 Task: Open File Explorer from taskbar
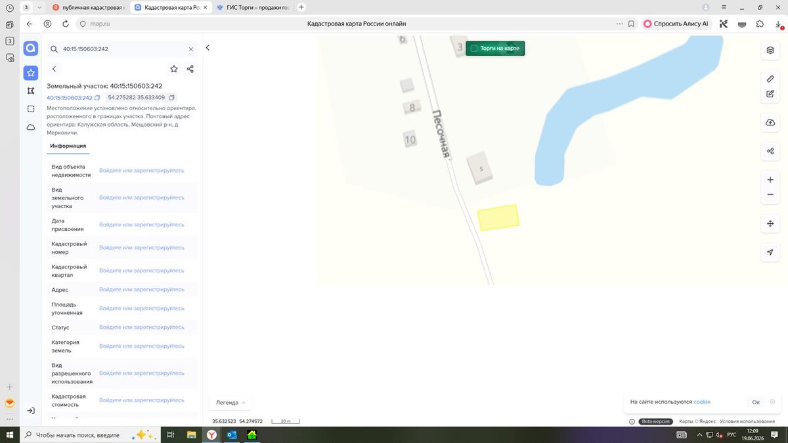pos(191,434)
